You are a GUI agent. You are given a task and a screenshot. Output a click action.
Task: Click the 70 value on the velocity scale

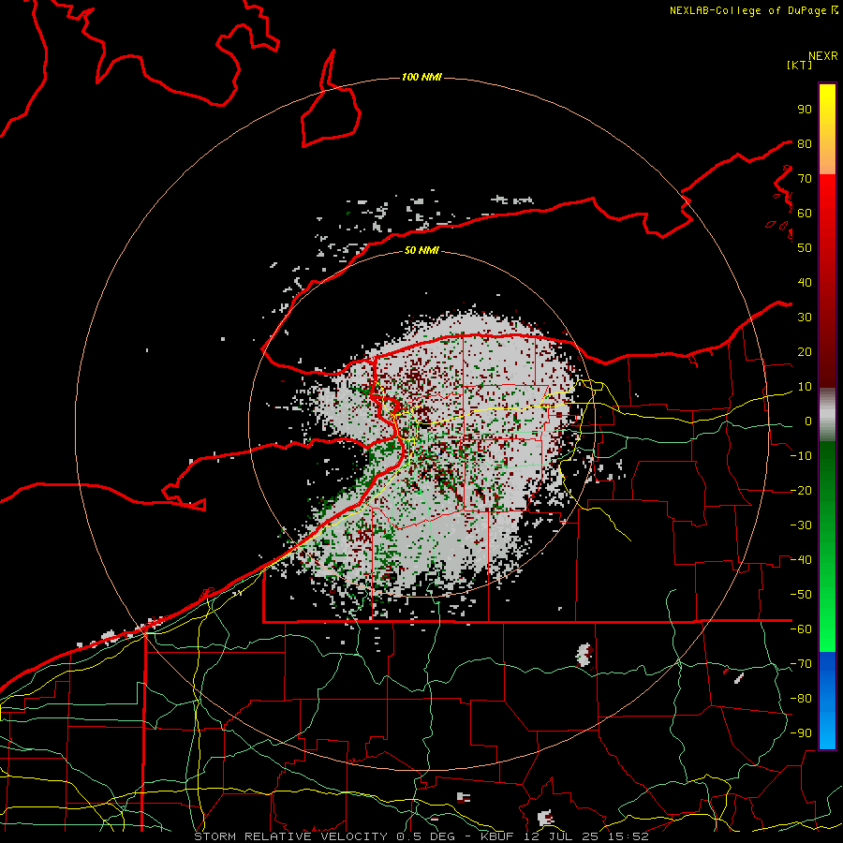(805, 179)
